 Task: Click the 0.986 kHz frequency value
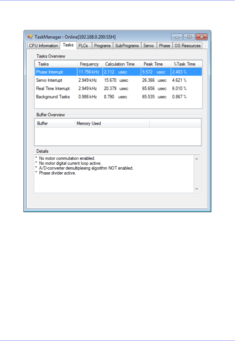pos(88,97)
